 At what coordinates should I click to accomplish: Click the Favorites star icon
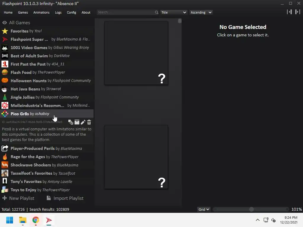click(x=5, y=31)
